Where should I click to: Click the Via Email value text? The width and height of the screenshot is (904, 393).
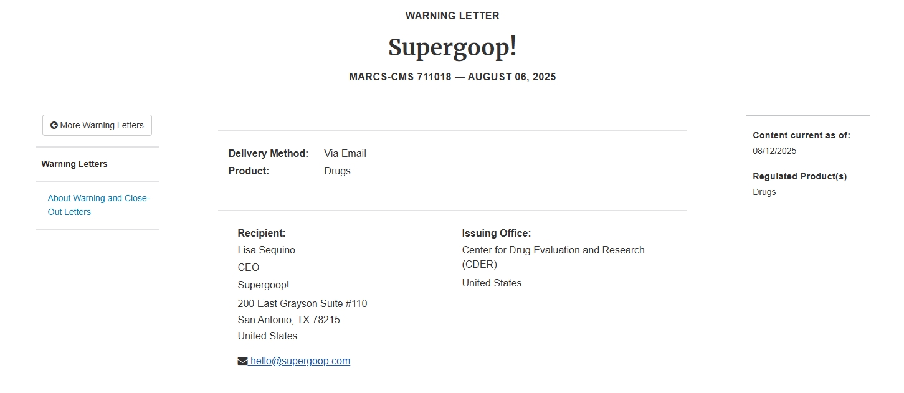click(x=345, y=154)
